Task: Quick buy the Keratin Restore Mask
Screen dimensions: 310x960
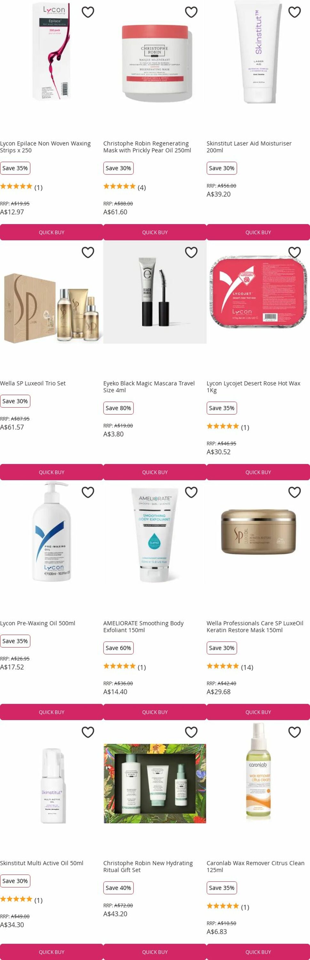Action: click(258, 712)
